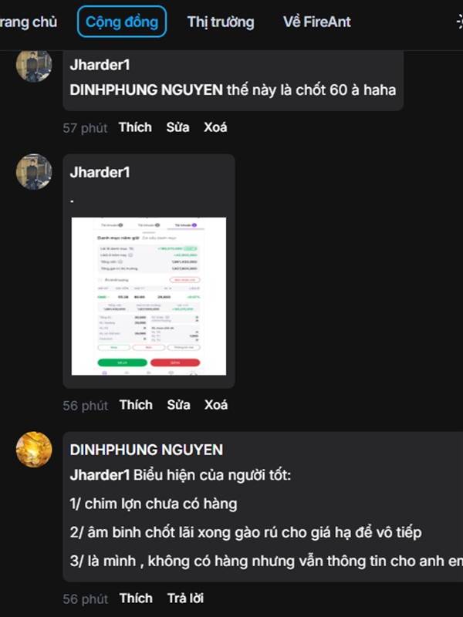Go to Trang chủ tab
This screenshot has width=463, height=617.
tap(28, 22)
